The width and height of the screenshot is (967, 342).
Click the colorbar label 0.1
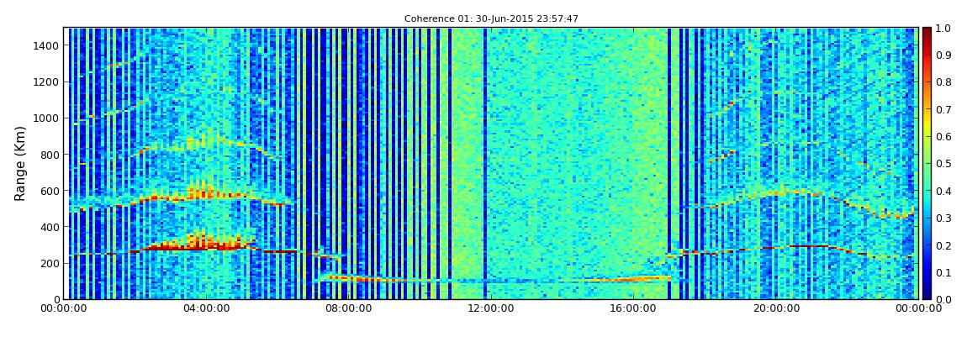coord(943,272)
